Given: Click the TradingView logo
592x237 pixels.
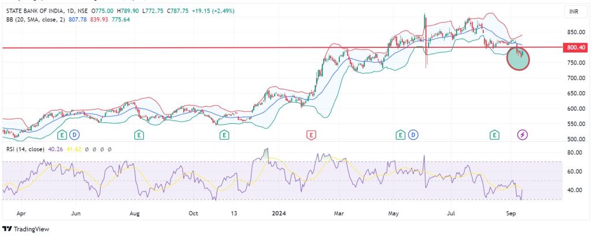Looking at the screenshot, I should click(x=25, y=229).
